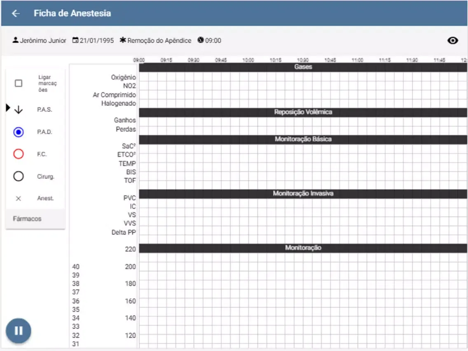Click the 120 pressure scale value
468x351 pixels.
coord(131,335)
